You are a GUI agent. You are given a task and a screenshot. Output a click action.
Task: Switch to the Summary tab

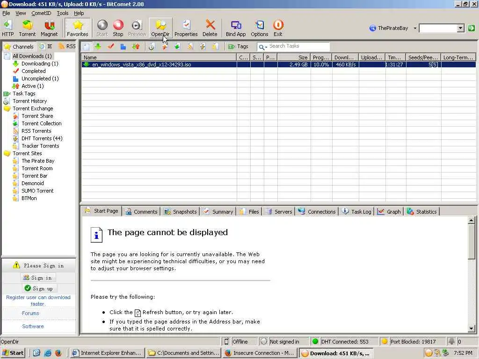tap(218, 212)
